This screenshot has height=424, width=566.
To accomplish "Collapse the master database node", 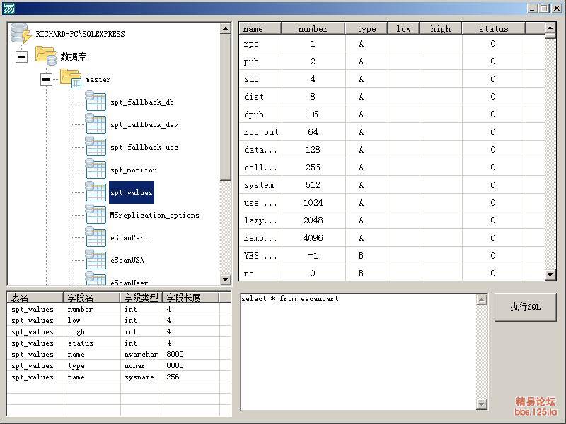I will 46,79.
